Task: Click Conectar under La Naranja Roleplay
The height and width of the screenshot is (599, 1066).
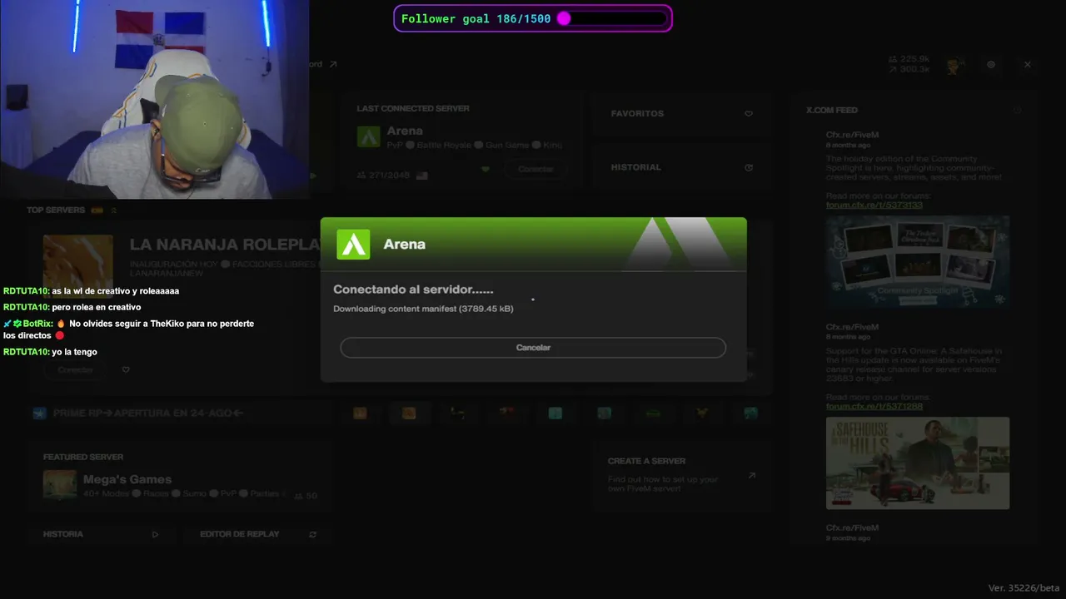Action: pyautogui.click(x=75, y=369)
